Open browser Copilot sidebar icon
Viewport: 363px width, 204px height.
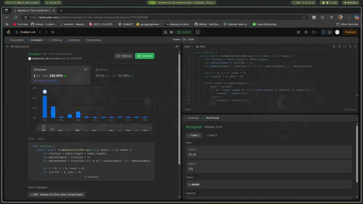pyautogui.click(x=357, y=18)
